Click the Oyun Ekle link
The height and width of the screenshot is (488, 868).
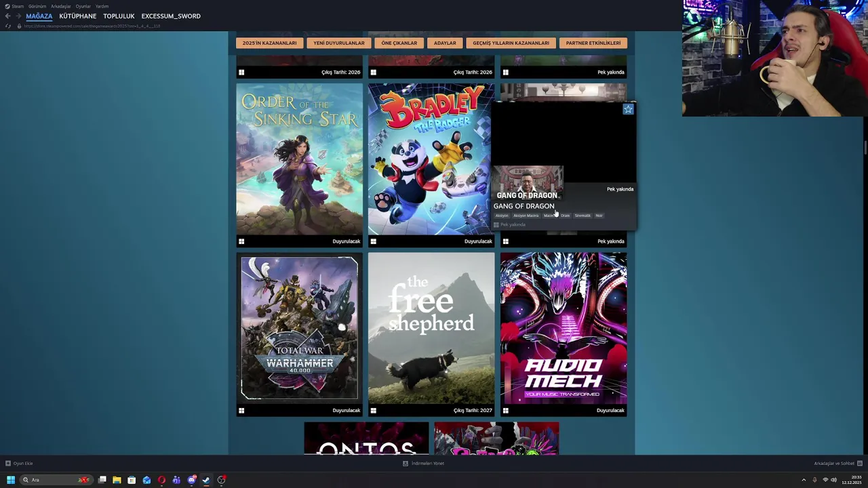pyautogui.click(x=23, y=464)
